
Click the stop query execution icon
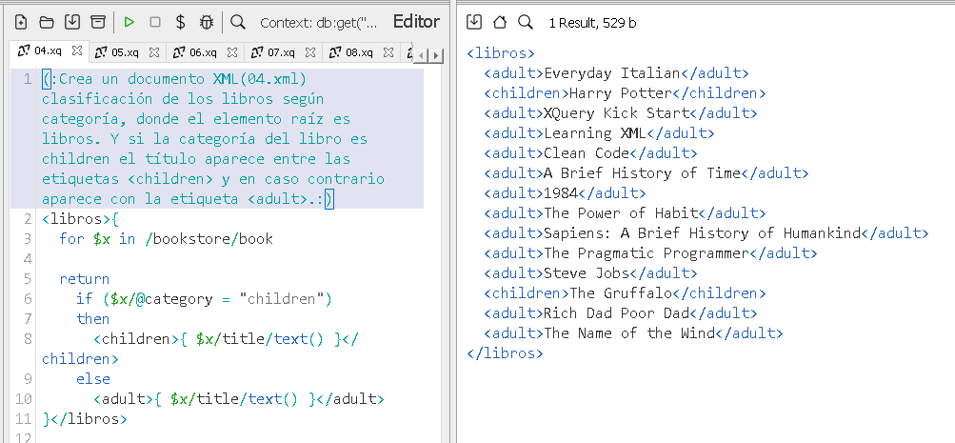click(x=155, y=22)
